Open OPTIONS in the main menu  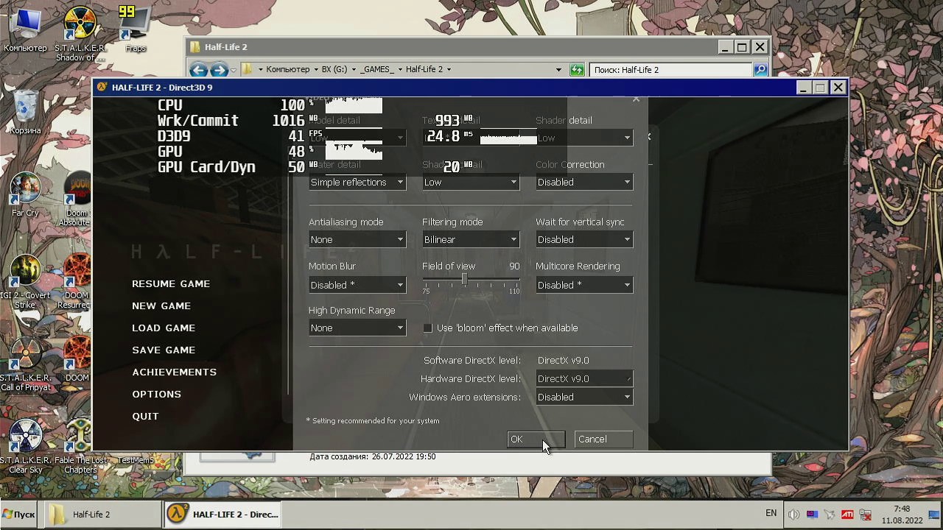coord(156,395)
